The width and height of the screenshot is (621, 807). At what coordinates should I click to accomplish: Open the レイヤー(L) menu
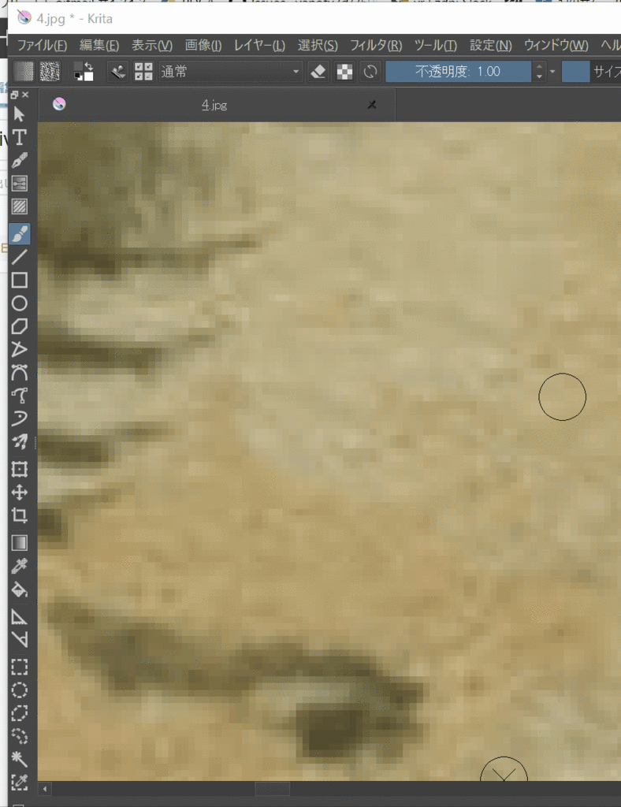[259, 45]
